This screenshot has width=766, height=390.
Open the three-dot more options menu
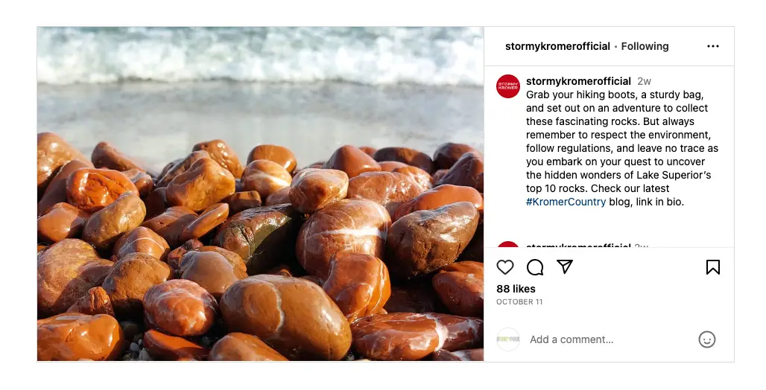[713, 46]
